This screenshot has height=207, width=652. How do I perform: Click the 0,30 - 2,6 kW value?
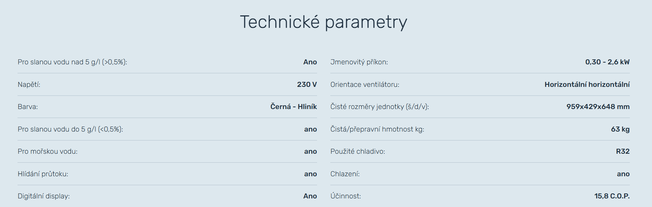[x=607, y=62]
